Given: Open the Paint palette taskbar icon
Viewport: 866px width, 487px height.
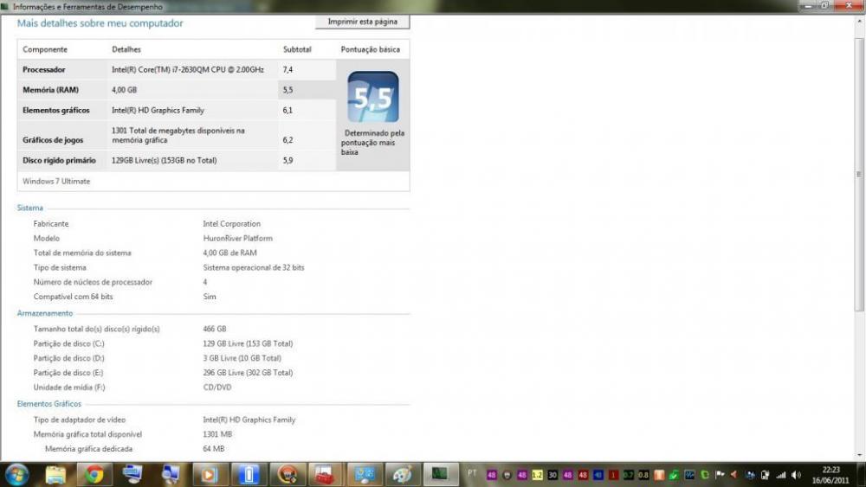Looking at the screenshot, I should [x=402, y=474].
